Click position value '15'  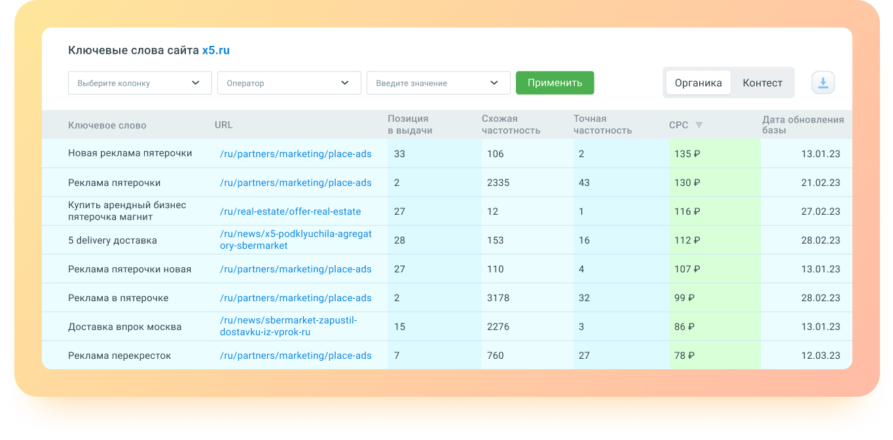coord(400,327)
